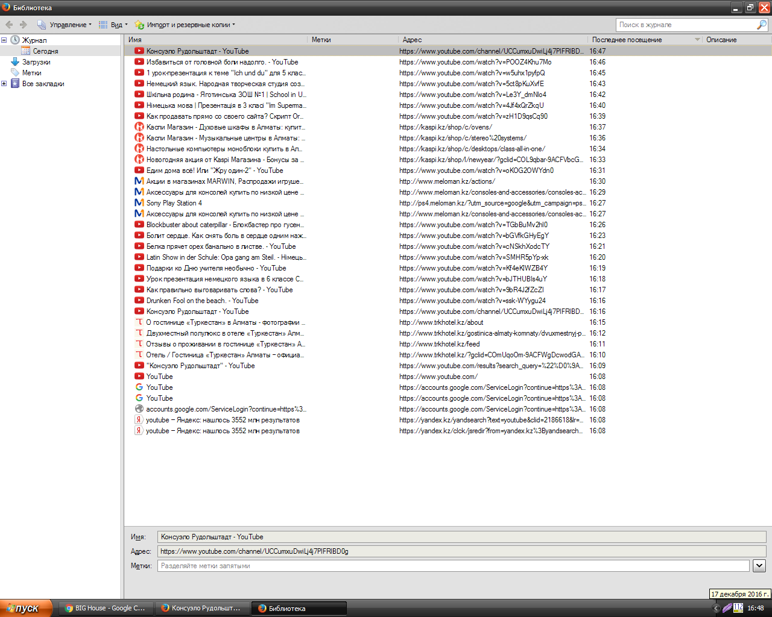The height and width of the screenshot is (617, 772).
Task: Select Загрузки in the sidebar
Action: tap(36, 62)
